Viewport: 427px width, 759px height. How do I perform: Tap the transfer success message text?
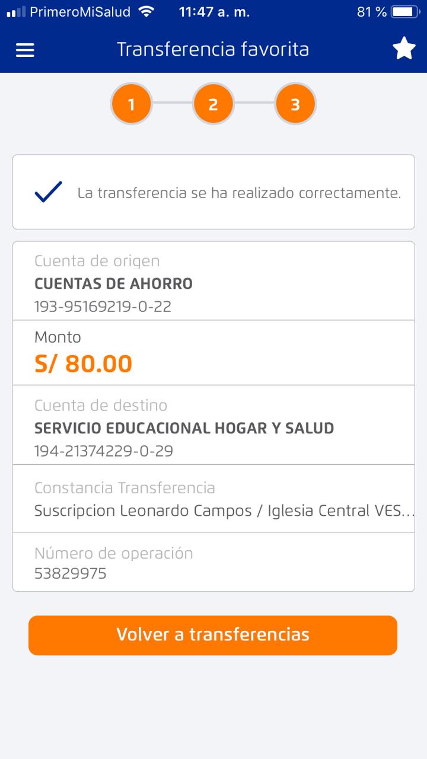pos(239,193)
